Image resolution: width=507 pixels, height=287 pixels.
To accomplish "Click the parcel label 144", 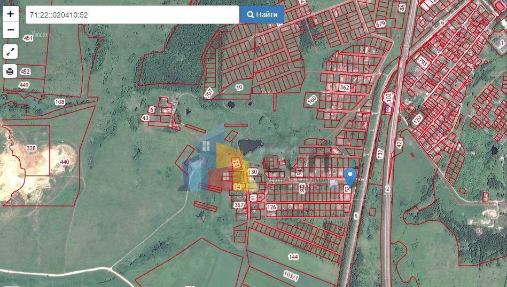I will [x=293, y=257].
